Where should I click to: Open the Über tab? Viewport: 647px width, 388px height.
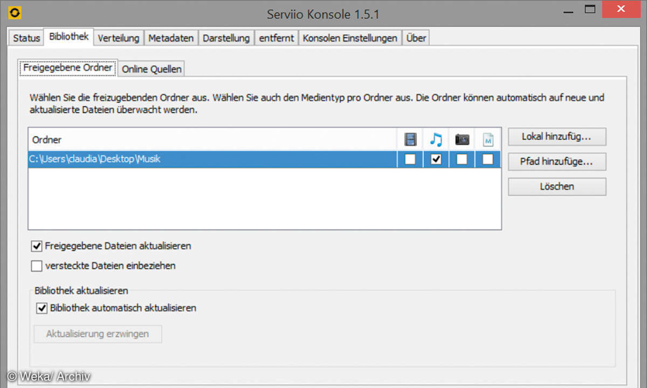416,38
